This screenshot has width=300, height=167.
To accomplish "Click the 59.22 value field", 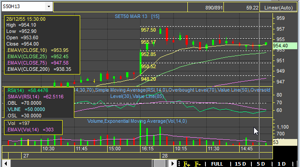I will click(x=241, y=8).
